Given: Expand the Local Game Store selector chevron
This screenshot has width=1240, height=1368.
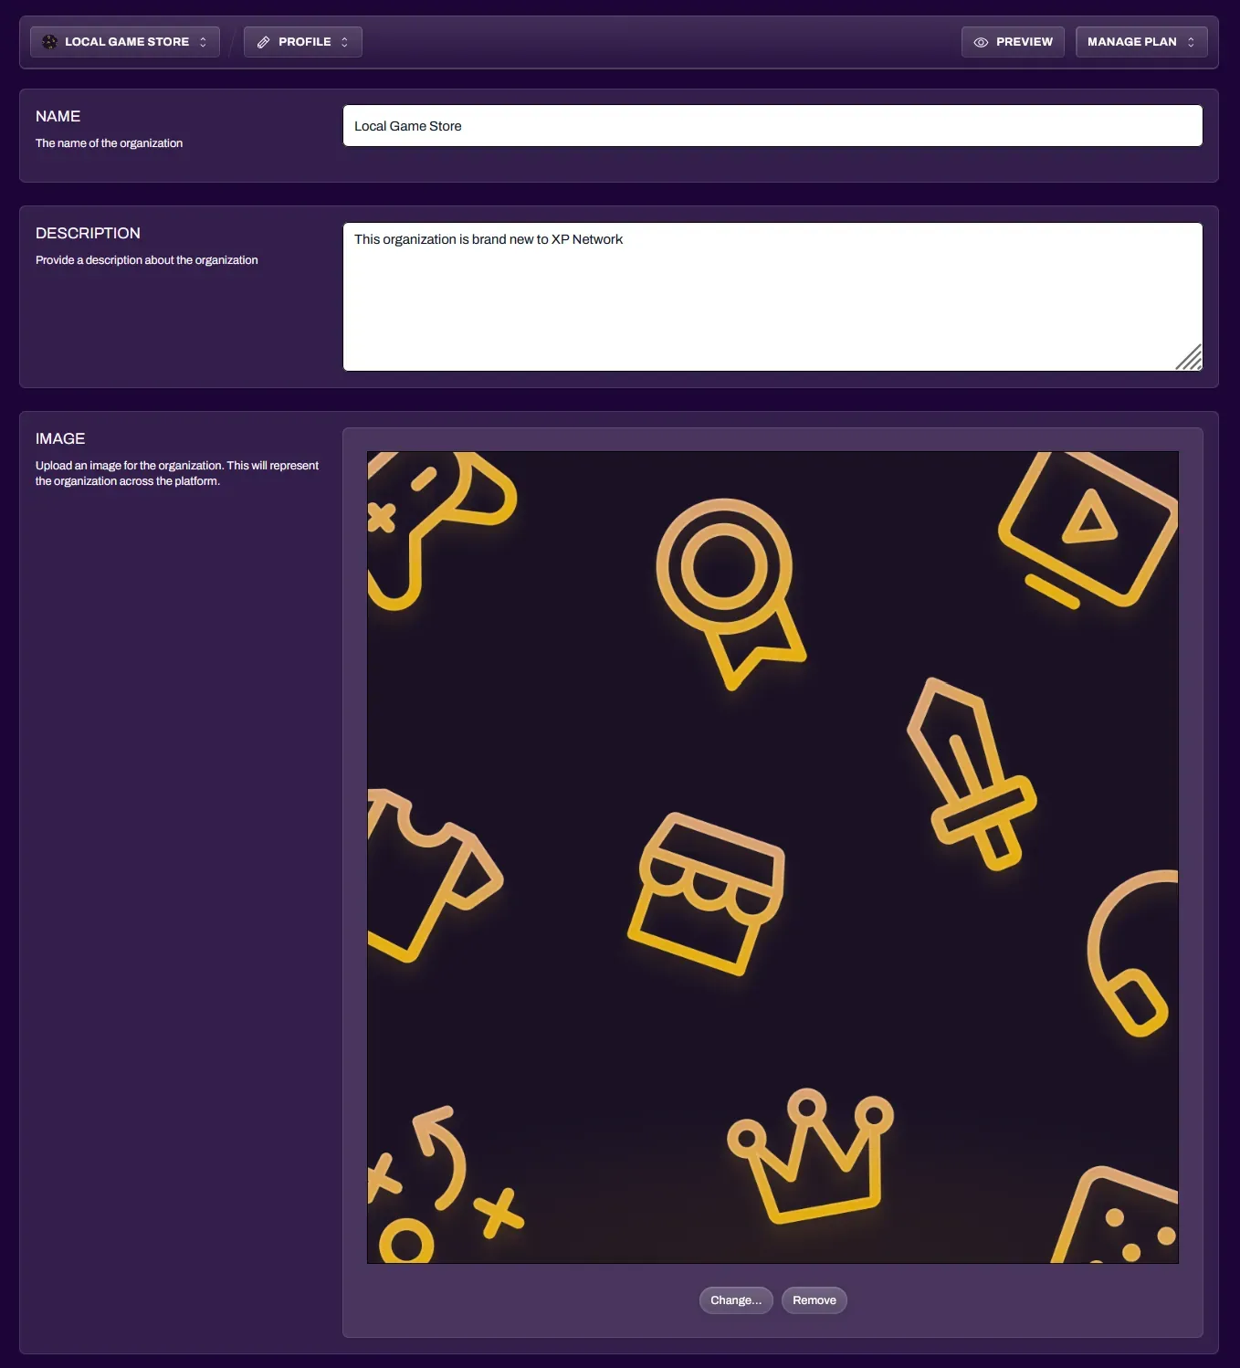Looking at the screenshot, I should tap(203, 42).
